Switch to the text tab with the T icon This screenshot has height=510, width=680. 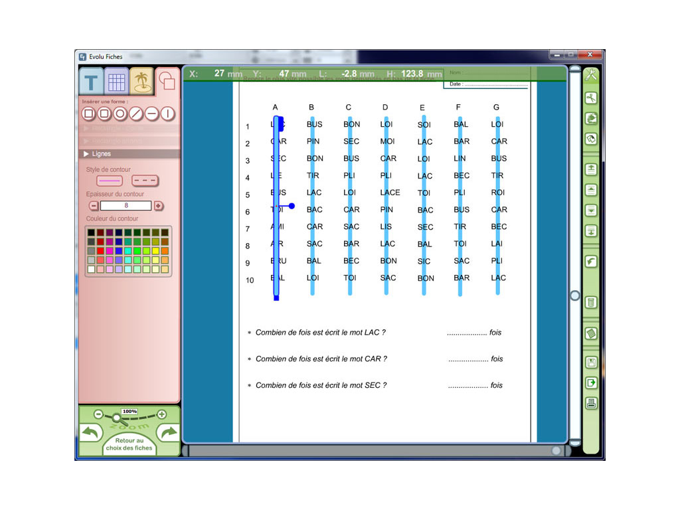coord(90,81)
